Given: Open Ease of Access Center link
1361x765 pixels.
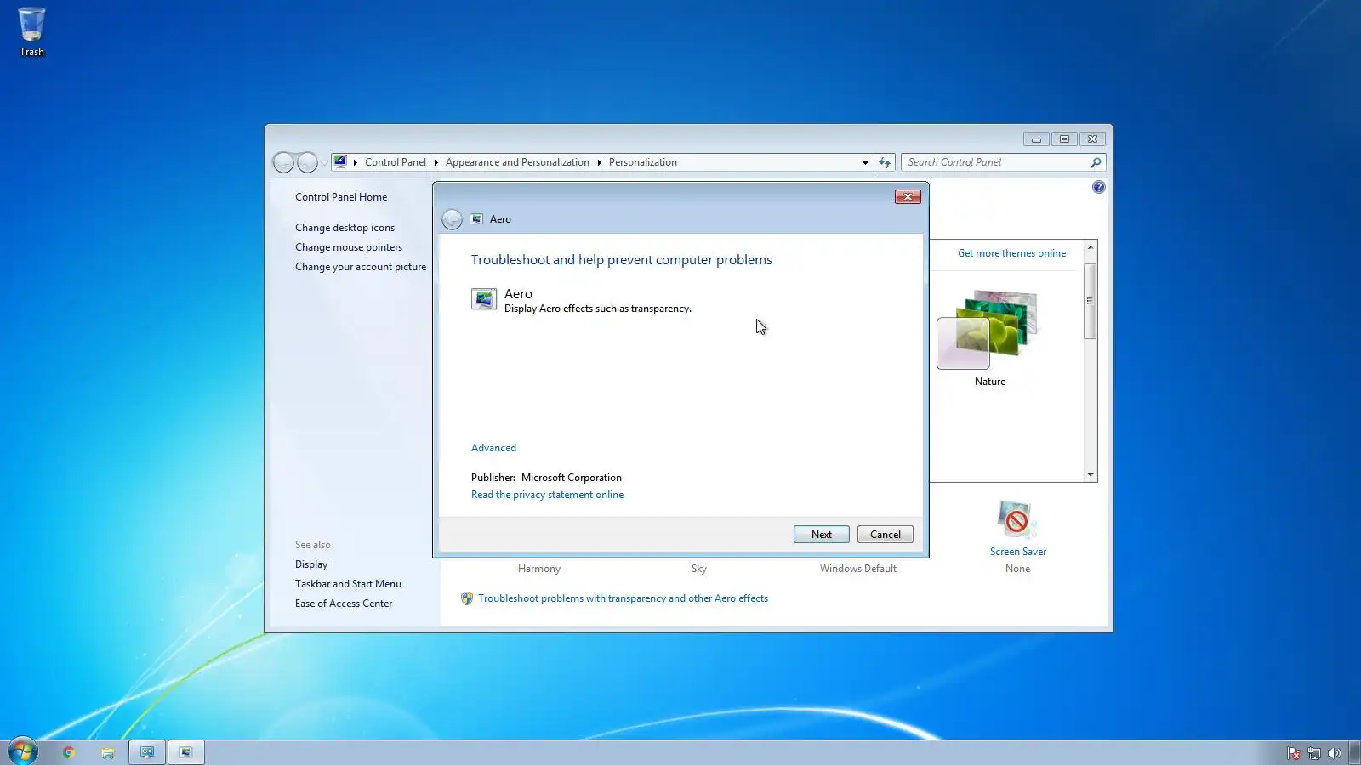Looking at the screenshot, I should click(x=344, y=603).
